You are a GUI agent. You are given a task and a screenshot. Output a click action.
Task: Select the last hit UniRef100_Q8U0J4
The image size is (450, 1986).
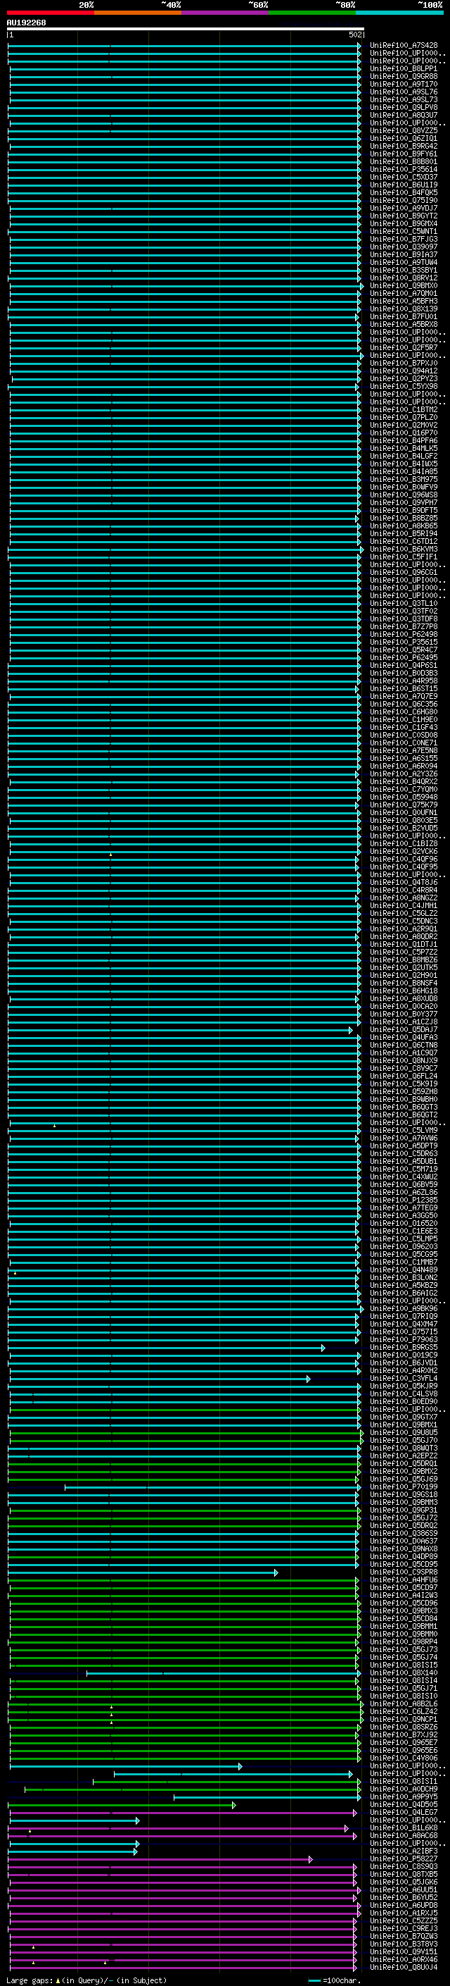click(404, 1968)
